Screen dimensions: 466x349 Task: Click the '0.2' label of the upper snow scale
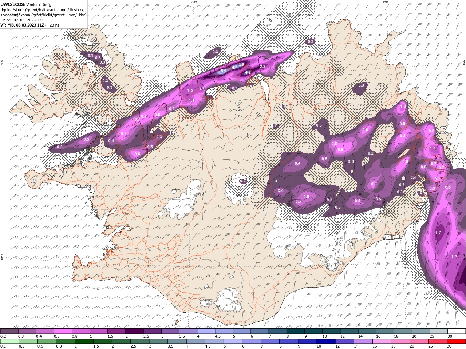coord(3,337)
